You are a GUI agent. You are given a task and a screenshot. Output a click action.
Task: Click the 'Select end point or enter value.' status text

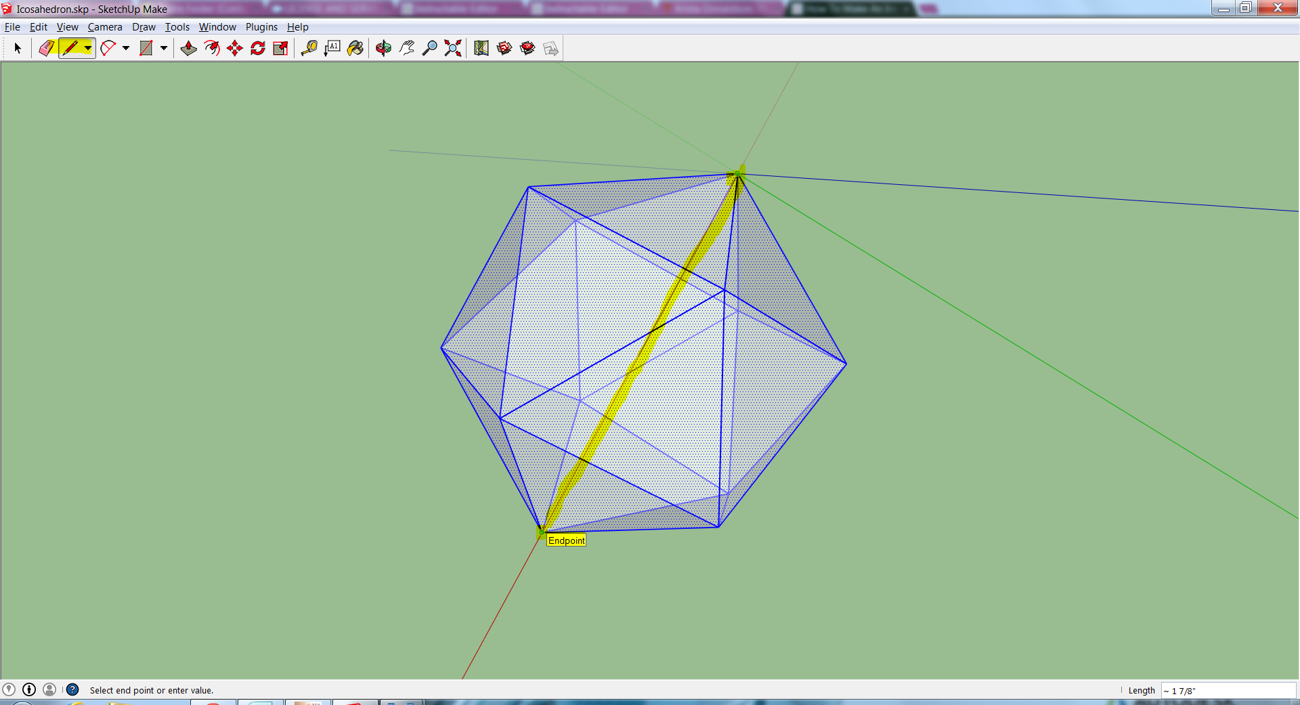click(x=152, y=691)
